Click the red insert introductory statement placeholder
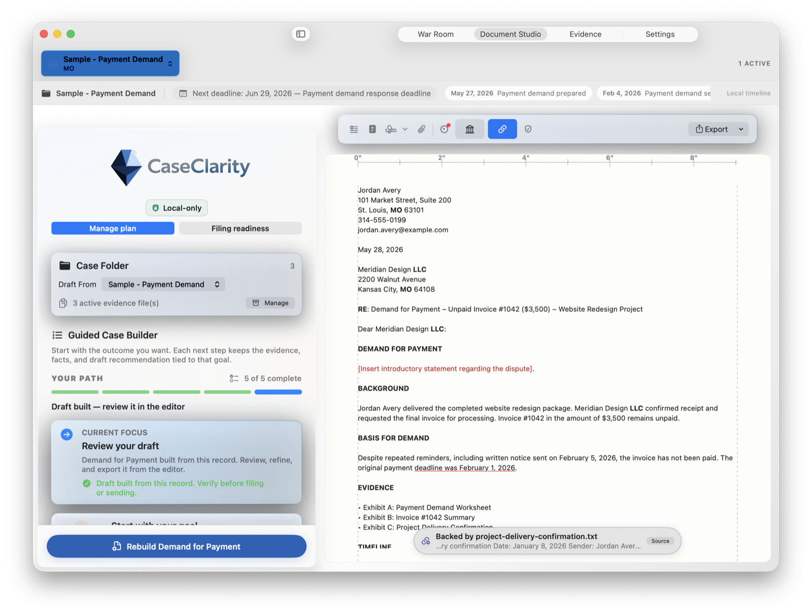The width and height of the screenshot is (812, 615). pyautogui.click(x=445, y=369)
